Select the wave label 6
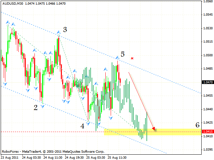This screenshot has height=160, width=214. point(198,125)
